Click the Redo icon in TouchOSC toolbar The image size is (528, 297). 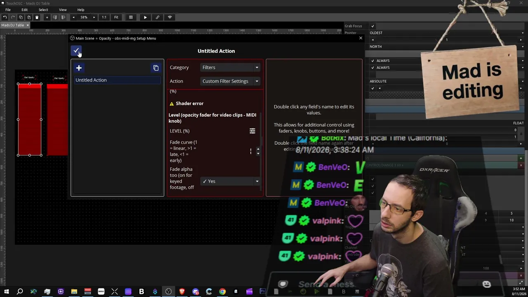pyautogui.click(x=13, y=17)
